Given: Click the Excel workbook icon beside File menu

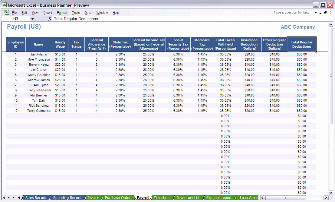Looking at the screenshot, I should 7,13.
